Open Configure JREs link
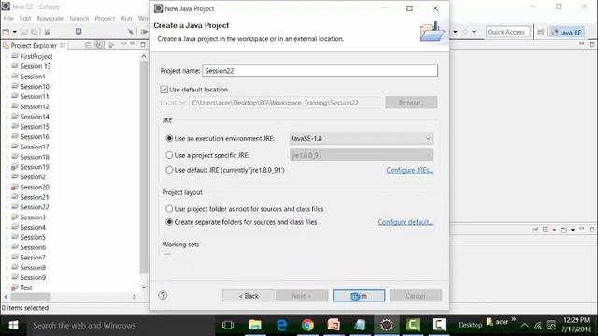The height and width of the screenshot is (336, 598). point(409,170)
